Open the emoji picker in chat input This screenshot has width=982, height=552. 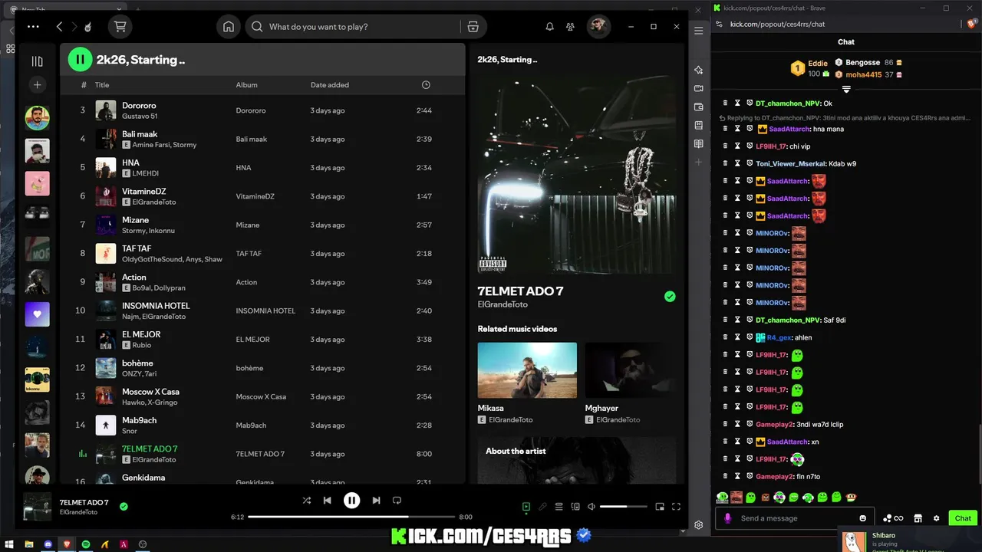coord(863,518)
